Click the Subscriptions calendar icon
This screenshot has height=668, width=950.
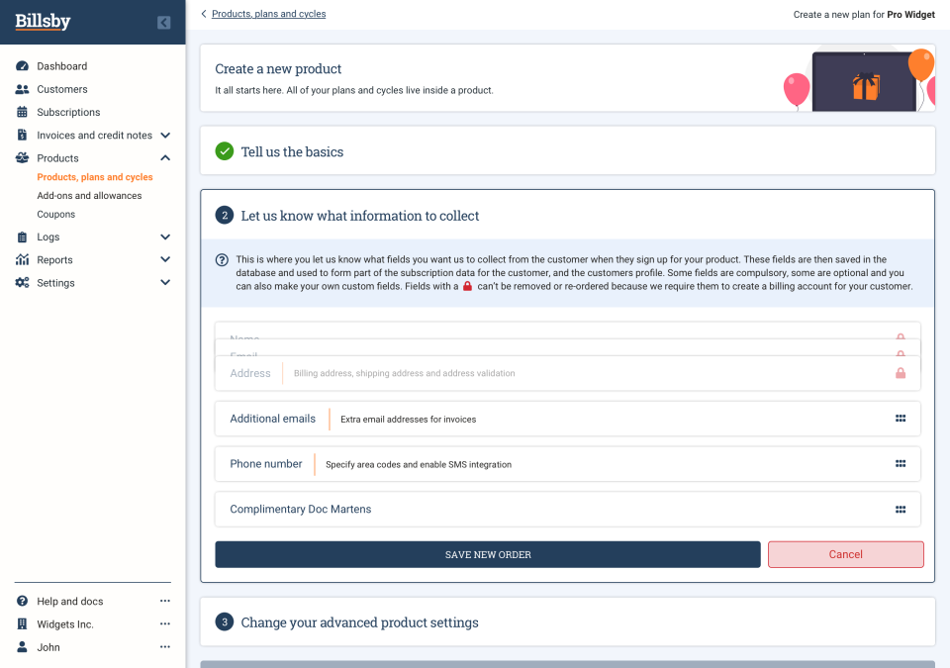click(x=22, y=112)
